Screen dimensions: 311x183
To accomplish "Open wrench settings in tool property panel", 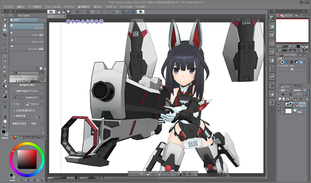I will click(44, 133).
